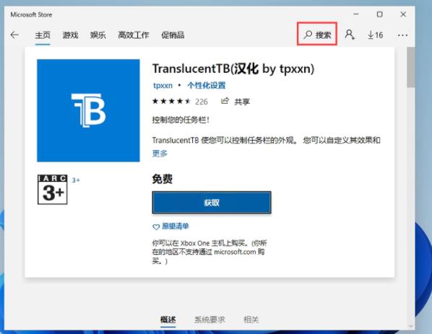The height and width of the screenshot is (334, 432).
Task: Select the 系统要求 section tab
Action: click(x=209, y=320)
